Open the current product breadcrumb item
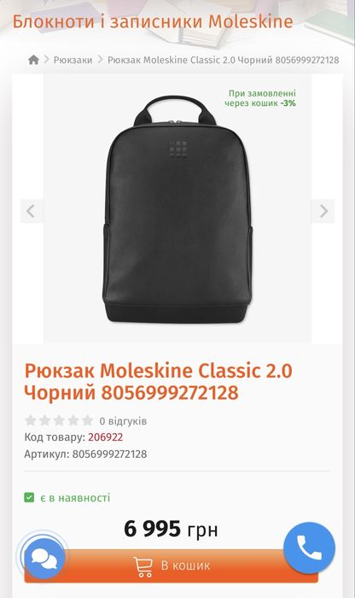The width and height of the screenshot is (355, 598). pyautogui.click(x=224, y=60)
